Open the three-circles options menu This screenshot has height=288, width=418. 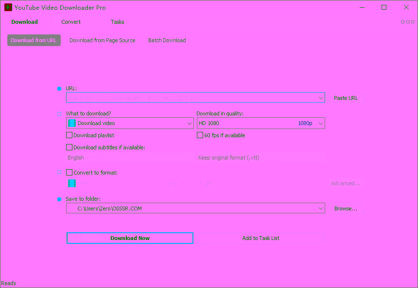click(x=408, y=22)
